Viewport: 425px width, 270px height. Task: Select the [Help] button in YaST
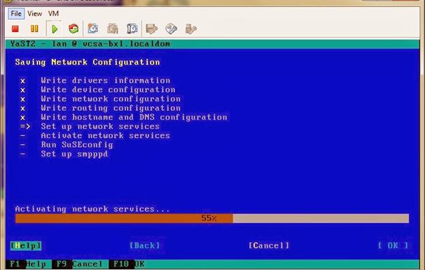coord(26,246)
